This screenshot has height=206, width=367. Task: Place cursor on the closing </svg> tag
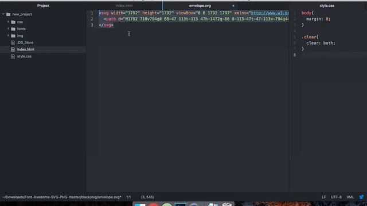click(x=106, y=25)
